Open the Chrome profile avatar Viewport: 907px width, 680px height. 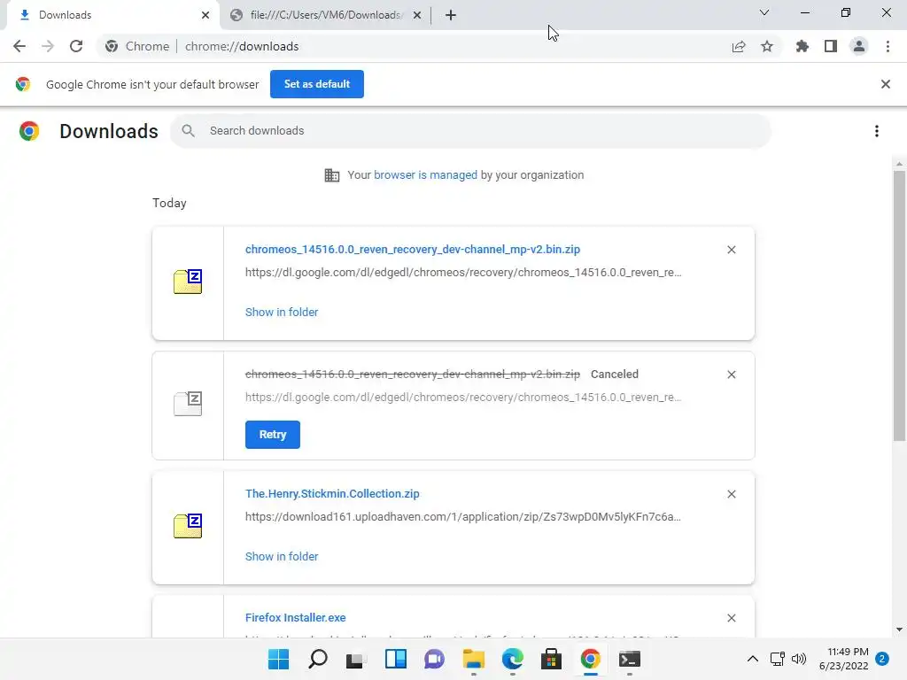coord(859,46)
